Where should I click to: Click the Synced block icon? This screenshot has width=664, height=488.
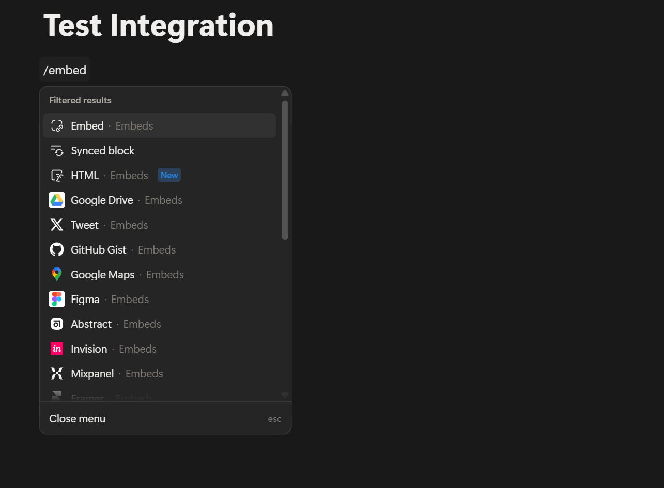tap(57, 151)
